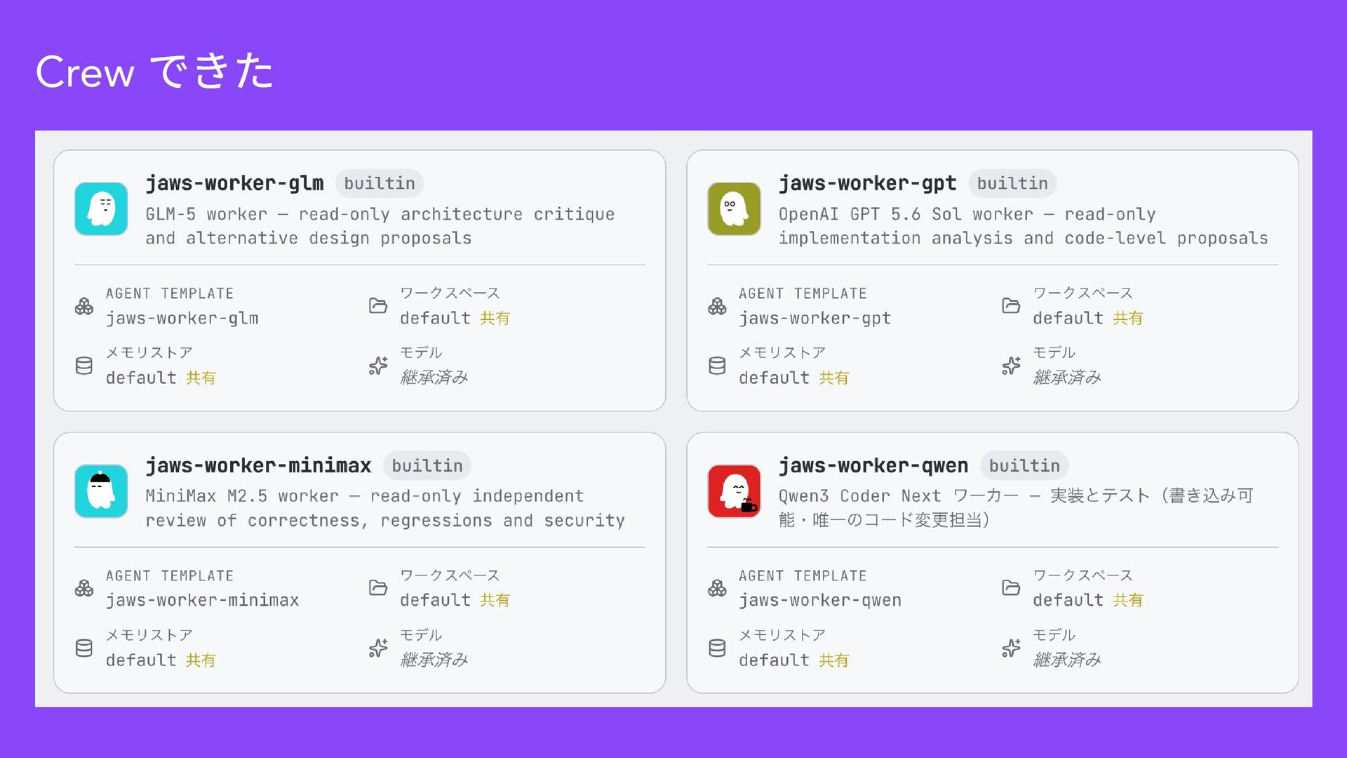Screen dimensions: 1347x758
Task: Click memory store 'default 共有' in jaws-worker-qwen card
Action: click(x=793, y=660)
